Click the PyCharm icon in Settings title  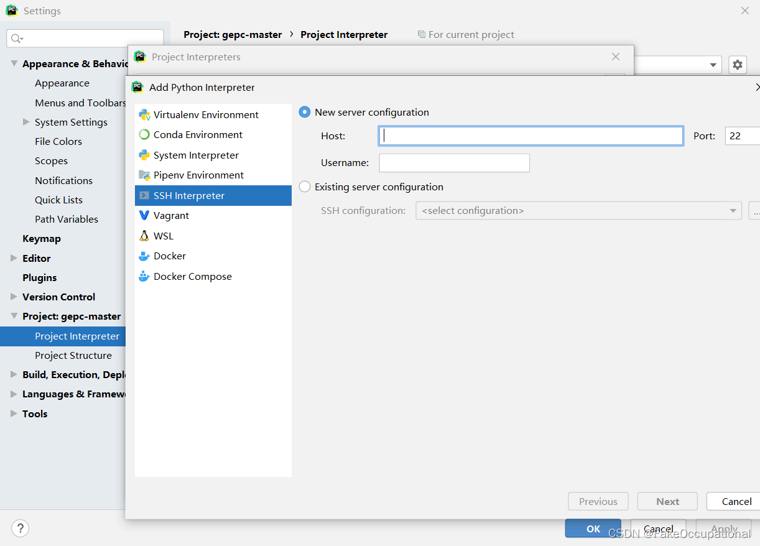pyautogui.click(x=12, y=11)
